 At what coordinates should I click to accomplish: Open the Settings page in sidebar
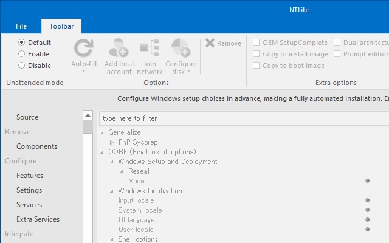point(29,190)
